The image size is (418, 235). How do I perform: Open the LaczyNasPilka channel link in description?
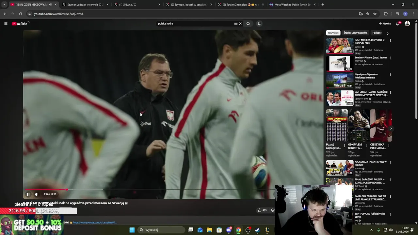(x=94, y=223)
